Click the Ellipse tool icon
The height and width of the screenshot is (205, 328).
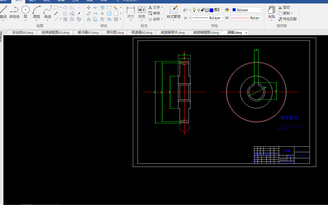pos(65,8)
